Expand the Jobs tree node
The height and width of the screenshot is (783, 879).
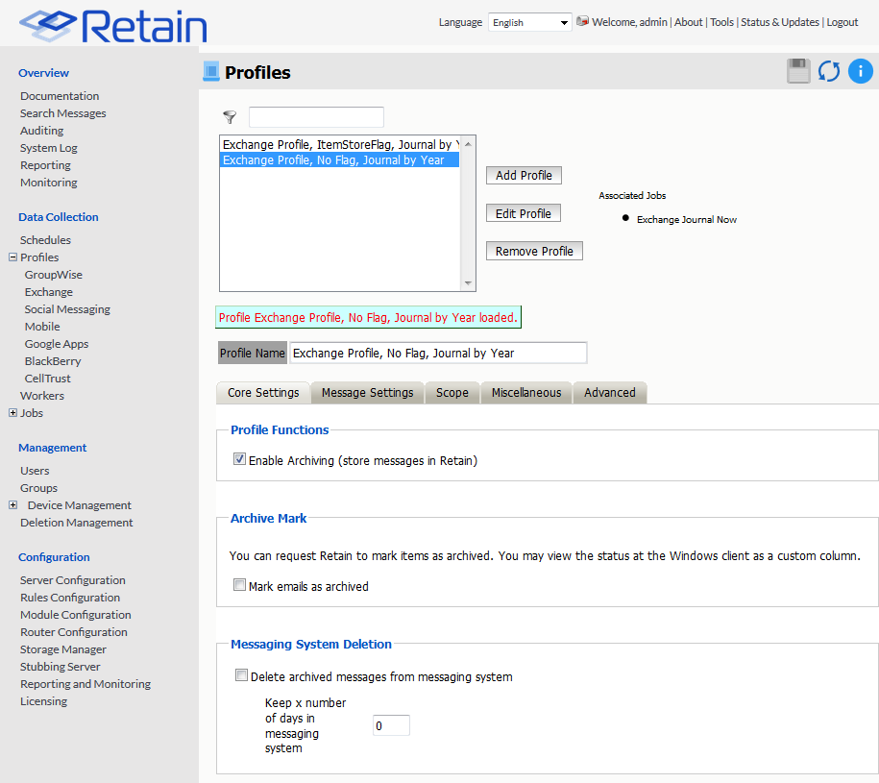(12, 412)
